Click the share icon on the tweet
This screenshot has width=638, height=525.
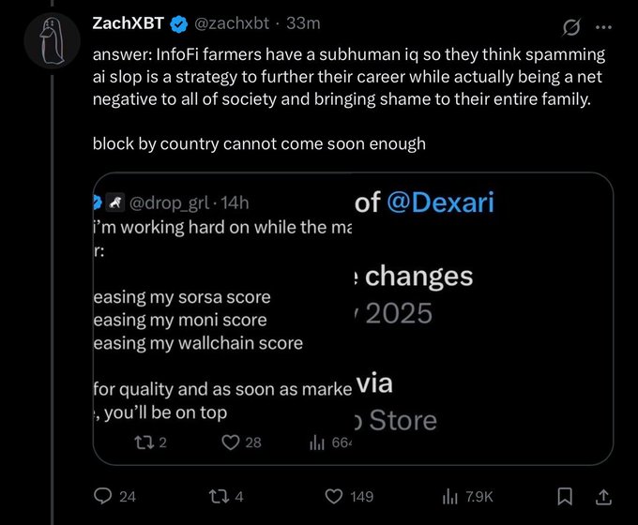(x=604, y=496)
